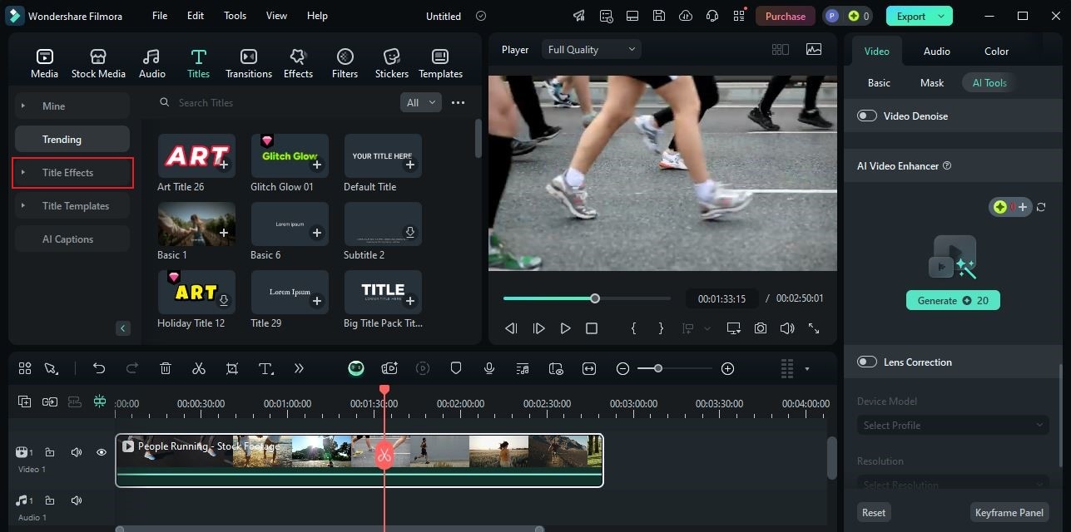Open Select Profile device dropdown
The width and height of the screenshot is (1071, 532).
(952, 425)
